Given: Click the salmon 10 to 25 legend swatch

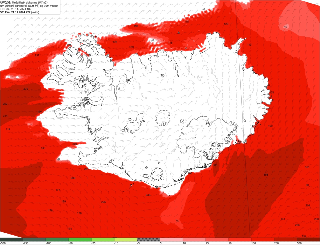Looking at the screenshot, I should 194,239.
